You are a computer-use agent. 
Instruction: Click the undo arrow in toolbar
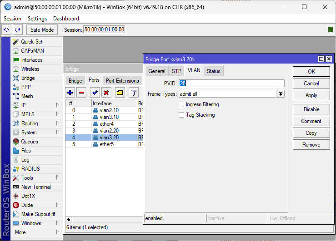(x=6, y=30)
